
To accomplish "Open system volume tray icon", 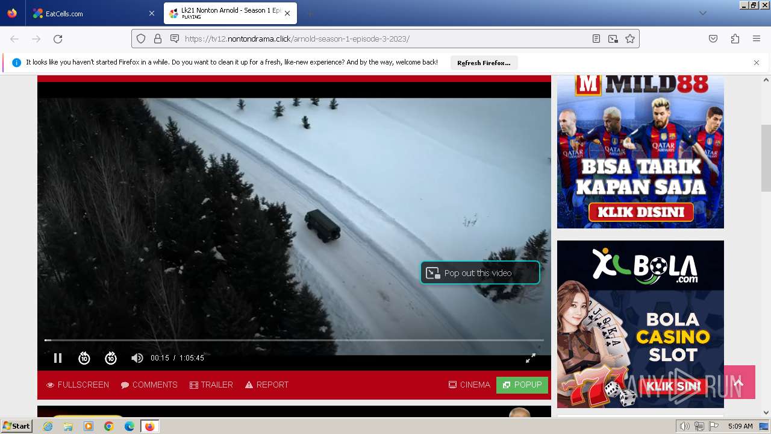I will pos(685,426).
